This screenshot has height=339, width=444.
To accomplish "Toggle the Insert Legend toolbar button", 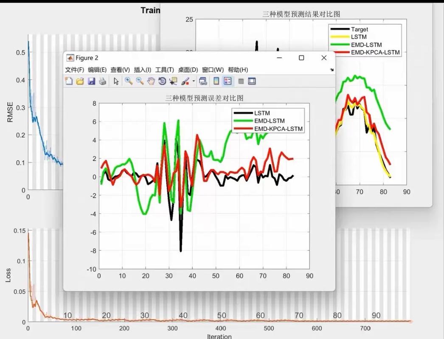I will click(x=228, y=81).
